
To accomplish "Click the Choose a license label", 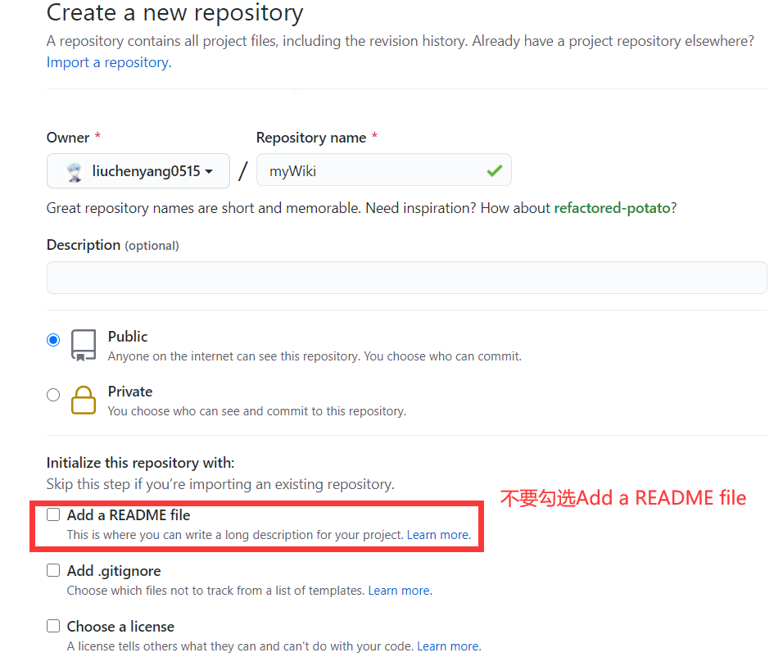I will coord(121,627).
